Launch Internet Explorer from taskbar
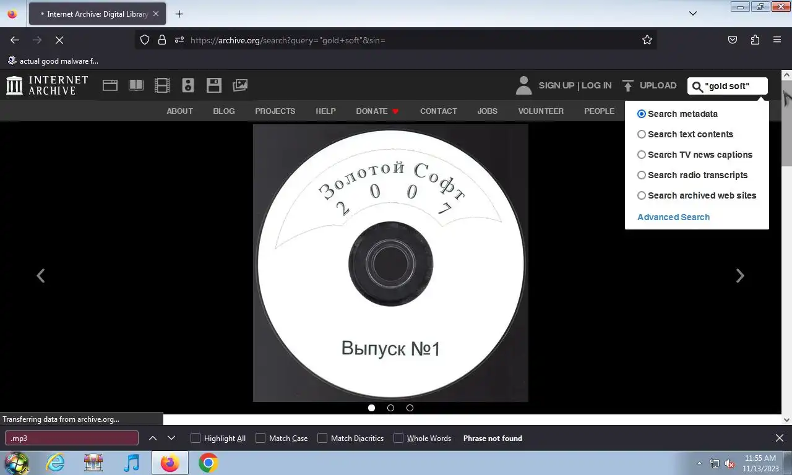Viewport: 792px width, 475px height. tap(55, 463)
